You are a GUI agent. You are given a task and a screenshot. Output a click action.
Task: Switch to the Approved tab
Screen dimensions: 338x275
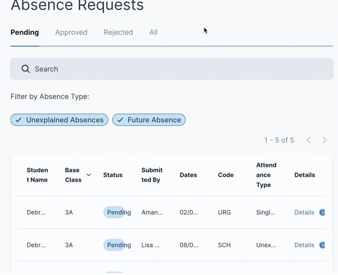(x=71, y=32)
